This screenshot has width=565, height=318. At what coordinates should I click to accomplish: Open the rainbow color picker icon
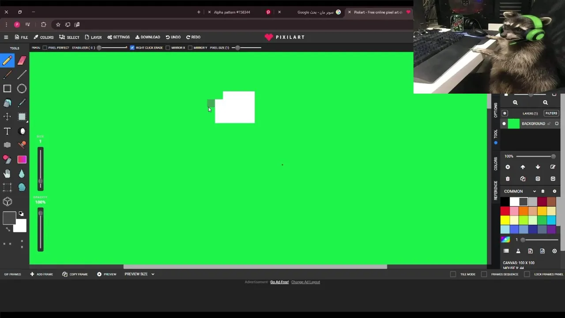tap(505, 240)
